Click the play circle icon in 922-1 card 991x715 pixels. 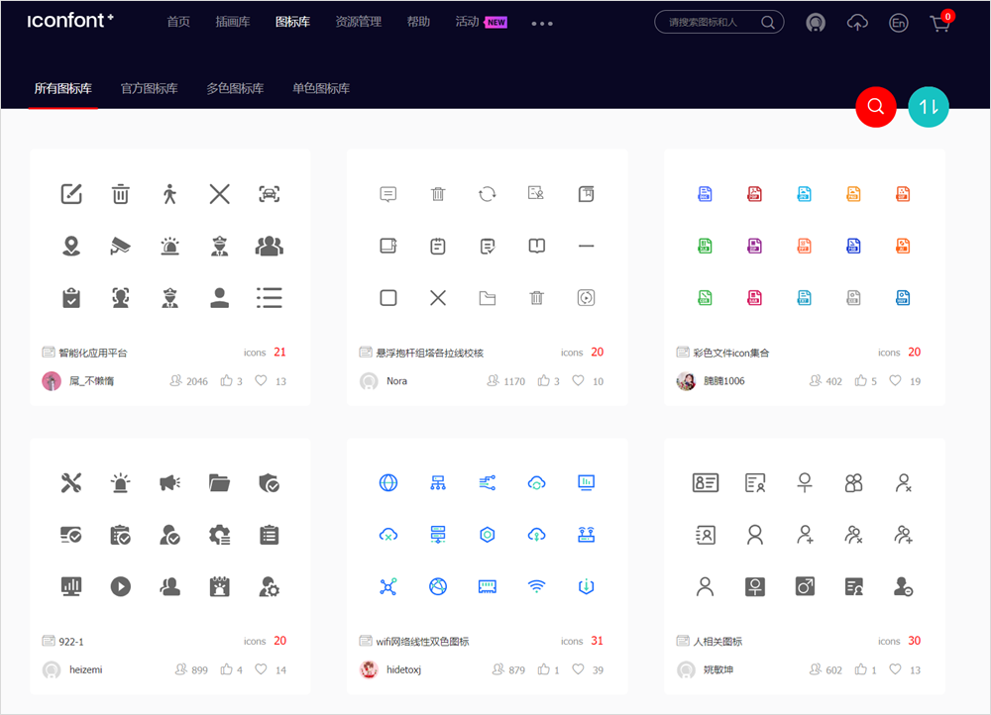click(120, 587)
